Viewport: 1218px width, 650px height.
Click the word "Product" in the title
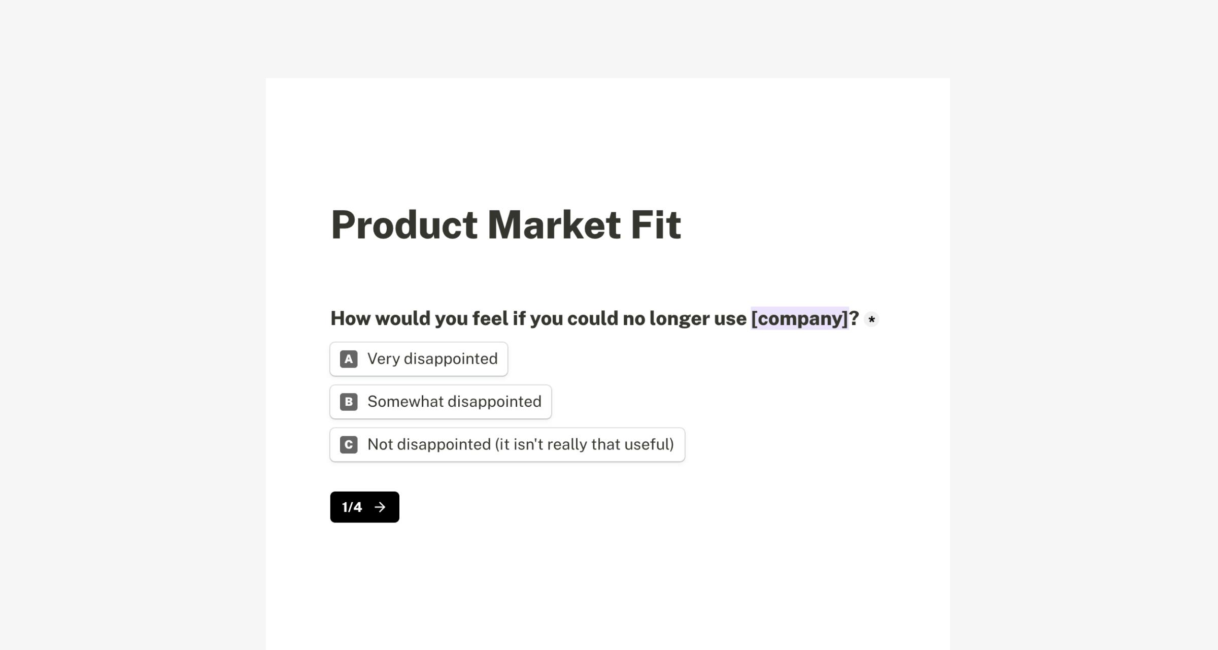(x=404, y=224)
